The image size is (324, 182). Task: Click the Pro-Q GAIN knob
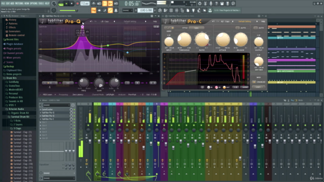(99, 83)
